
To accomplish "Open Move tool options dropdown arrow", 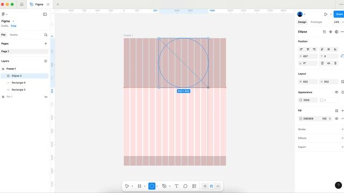I will click(132, 187).
